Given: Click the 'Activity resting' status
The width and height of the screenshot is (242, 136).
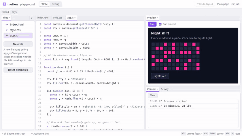Looking at the screenshot, I should 40,134.
